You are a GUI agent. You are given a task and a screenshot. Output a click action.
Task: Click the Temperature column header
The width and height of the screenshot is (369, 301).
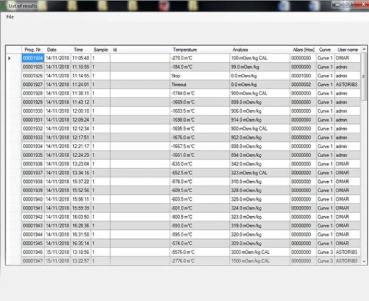[184, 50]
